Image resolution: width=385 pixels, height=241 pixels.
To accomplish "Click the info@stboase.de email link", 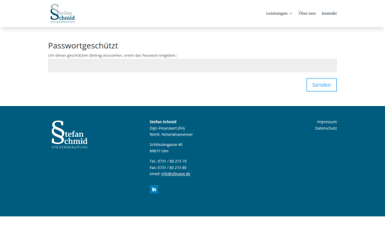I will 176,174.
